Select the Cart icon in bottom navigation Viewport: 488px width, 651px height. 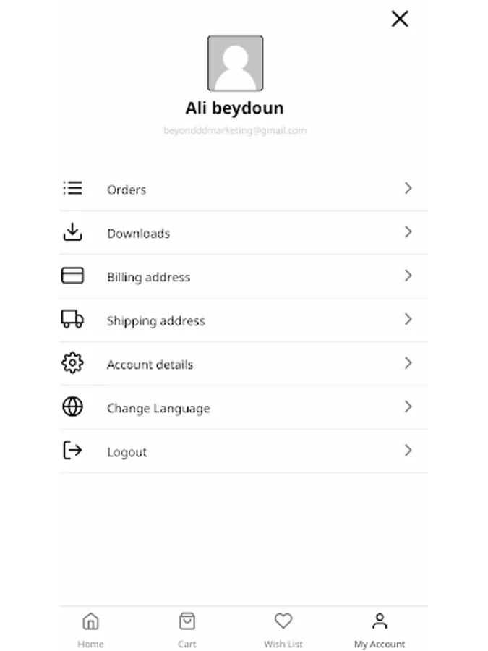(187, 620)
